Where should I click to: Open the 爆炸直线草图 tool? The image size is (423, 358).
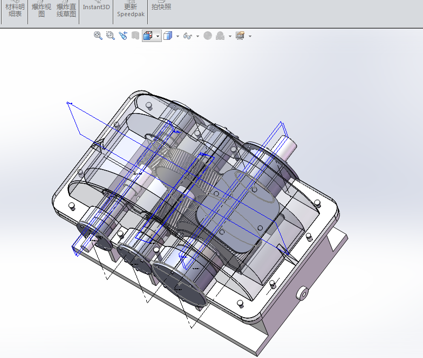(x=66, y=10)
